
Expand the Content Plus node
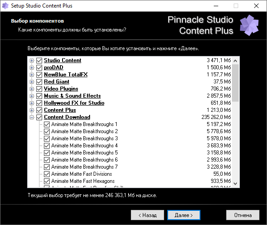pos(31,110)
